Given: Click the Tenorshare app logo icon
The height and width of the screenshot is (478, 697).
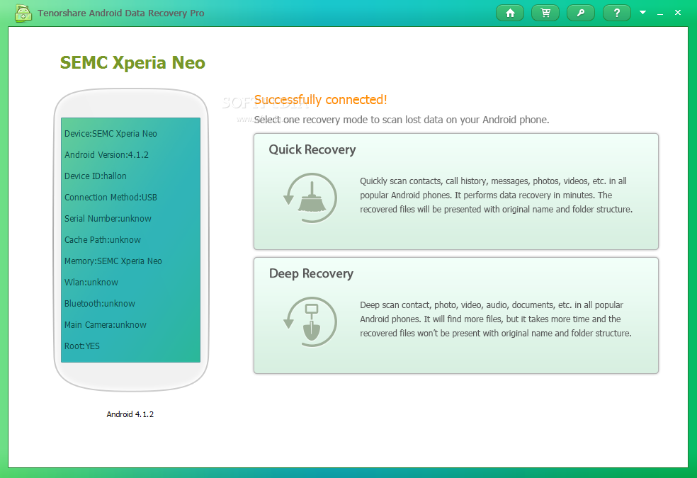Looking at the screenshot, I should point(23,13).
